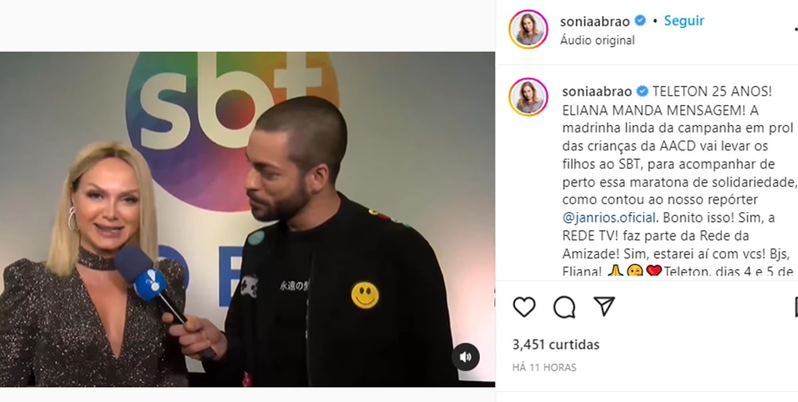
Task: Toggle video sound with the speaker icon
Action: [x=465, y=357]
